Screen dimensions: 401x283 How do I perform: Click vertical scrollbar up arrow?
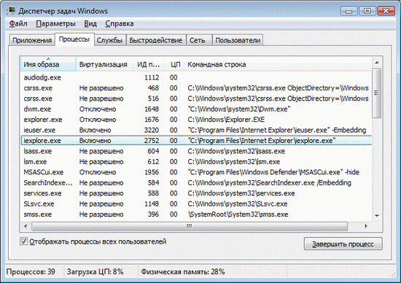(x=377, y=62)
